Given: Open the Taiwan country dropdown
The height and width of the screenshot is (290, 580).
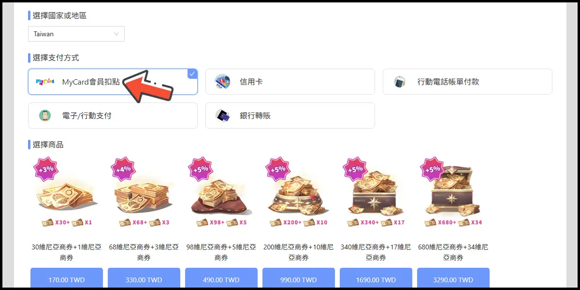Looking at the screenshot, I should click(x=76, y=34).
